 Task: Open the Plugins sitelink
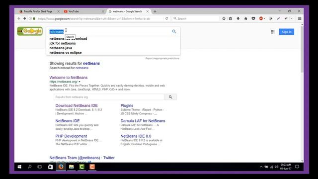pyautogui.click(x=127, y=105)
